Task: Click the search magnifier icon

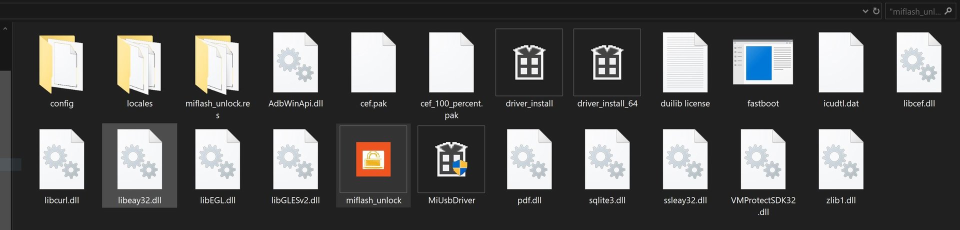Action: tap(948, 11)
